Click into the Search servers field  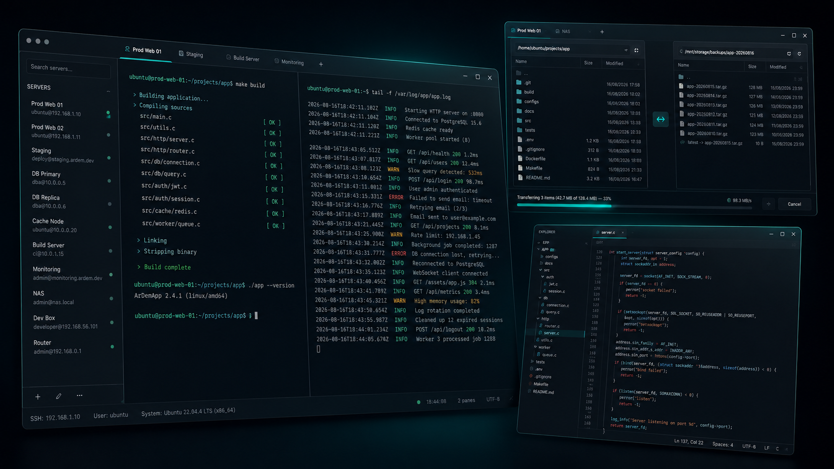[x=68, y=68]
